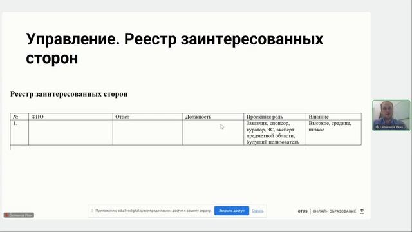Click the bold table caption "Реестр заинтересованных сторон"
The width and height of the screenshot is (412, 232).
pyautogui.click(x=69, y=94)
